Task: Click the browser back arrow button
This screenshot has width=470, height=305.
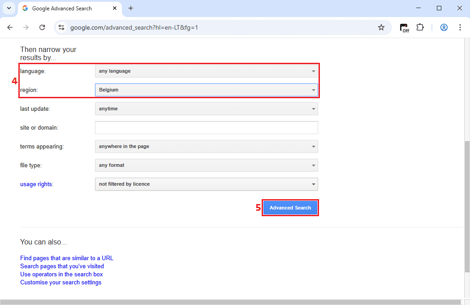Action: (10, 27)
